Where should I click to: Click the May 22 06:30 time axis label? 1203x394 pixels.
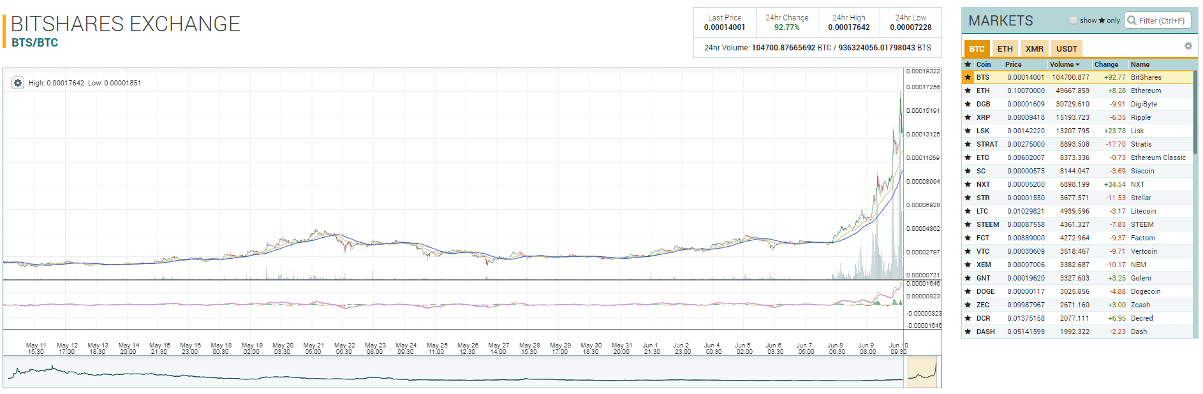pyautogui.click(x=344, y=348)
